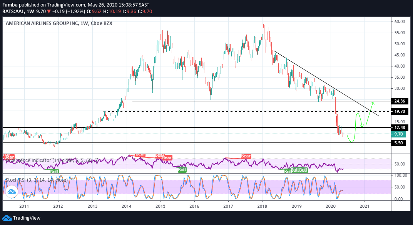Image resolution: width=413 pixels, height=225 pixels.
Task: Click the 2019 label on time axis
Action: pos(297,205)
